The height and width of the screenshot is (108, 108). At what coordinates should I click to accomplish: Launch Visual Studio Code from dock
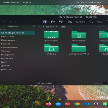(86, 104)
